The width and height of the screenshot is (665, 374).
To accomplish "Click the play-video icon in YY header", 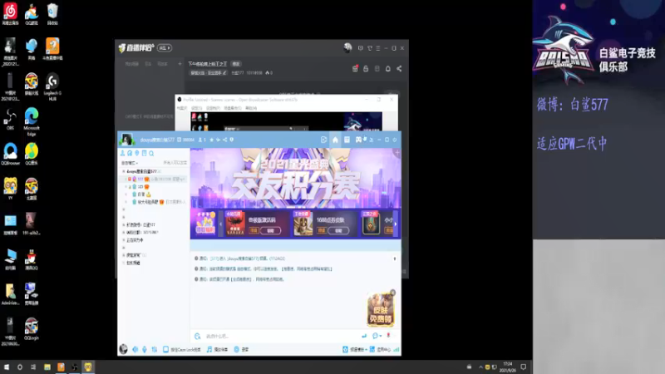I will [323, 140].
